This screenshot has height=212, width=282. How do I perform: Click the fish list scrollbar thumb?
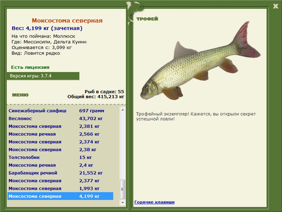point(123,189)
